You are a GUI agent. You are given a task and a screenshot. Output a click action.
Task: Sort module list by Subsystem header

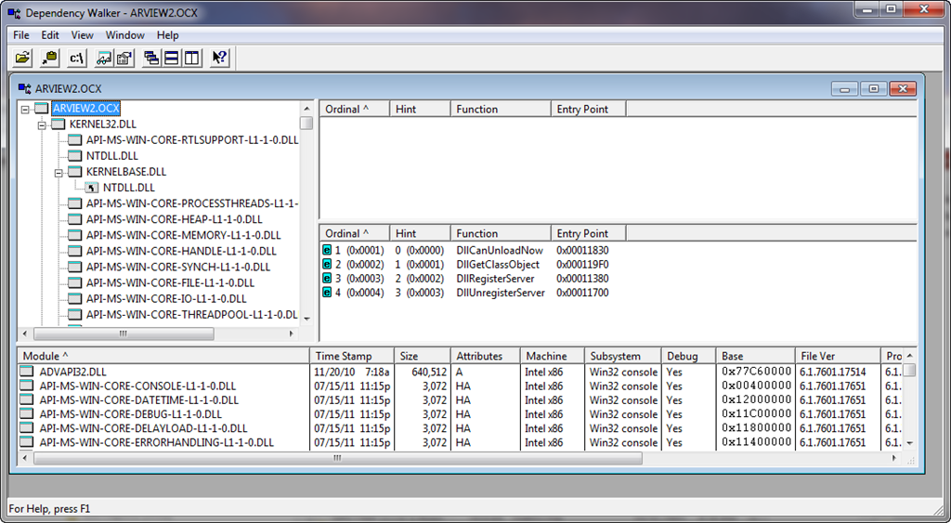coord(623,356)
